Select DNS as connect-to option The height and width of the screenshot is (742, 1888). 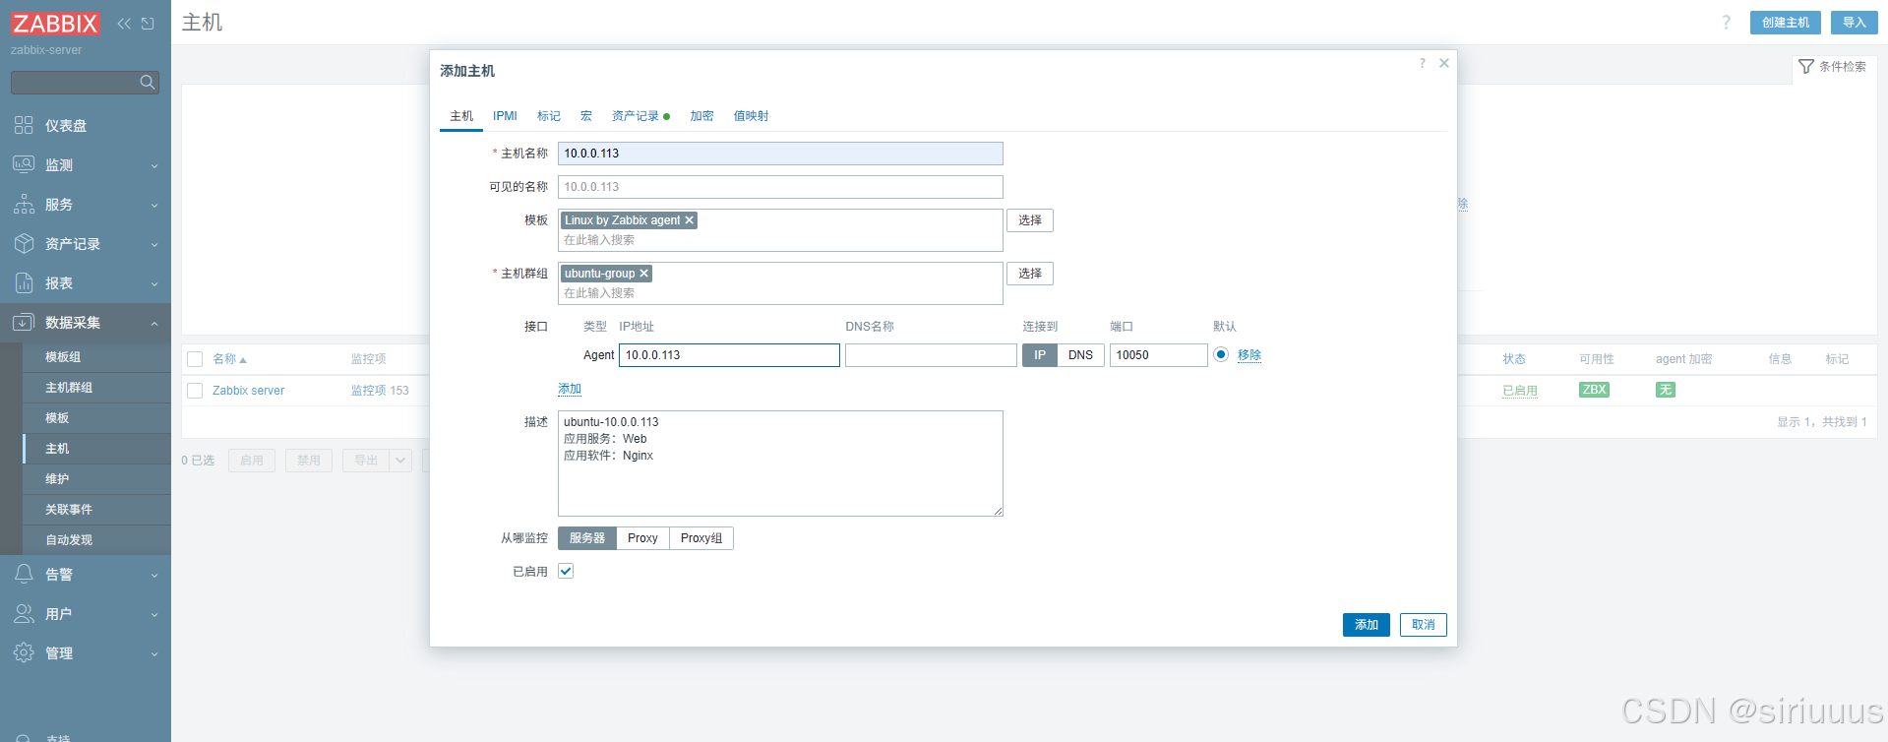[1080, 355]
